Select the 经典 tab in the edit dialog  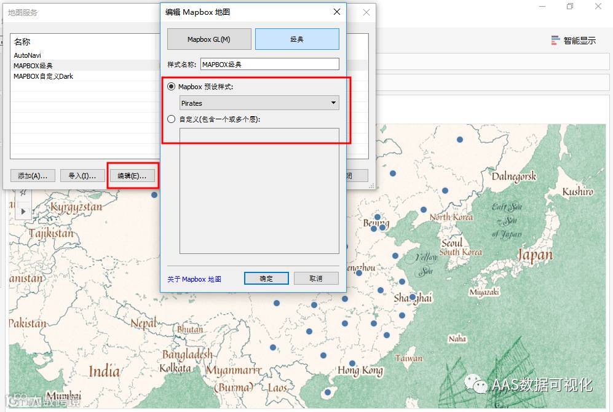(x=297, y=39)
